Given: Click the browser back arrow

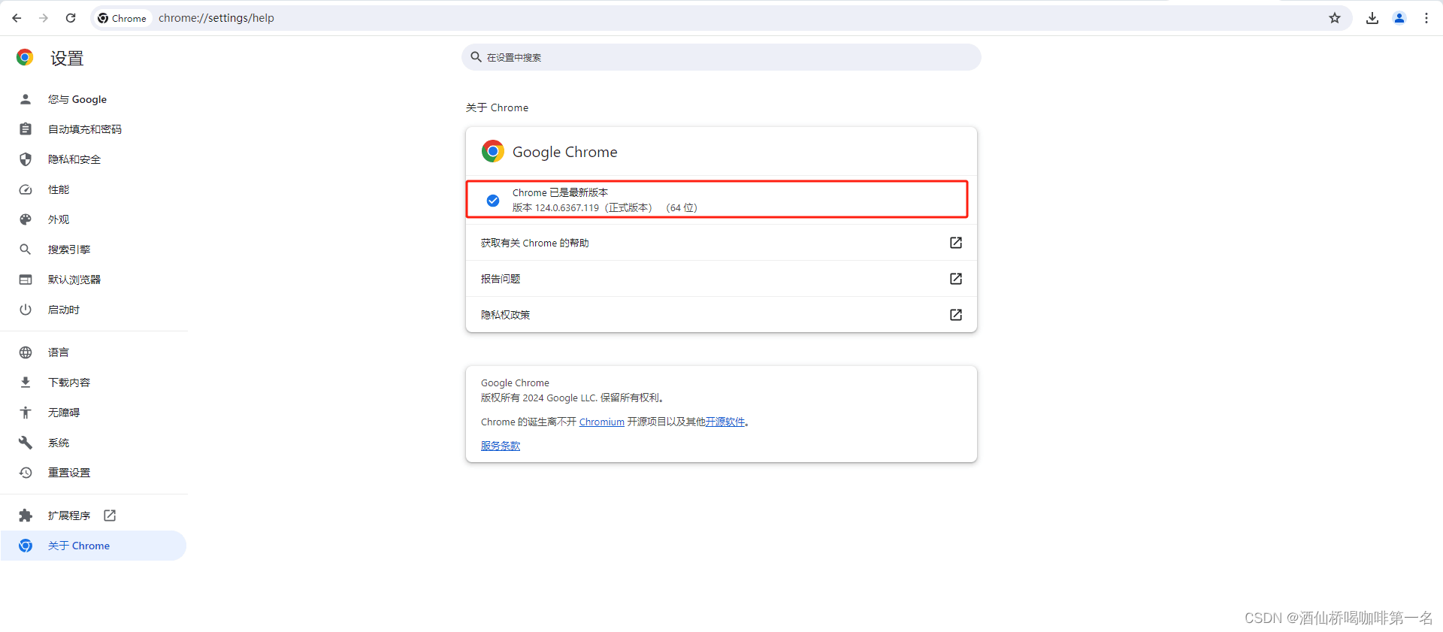Looking at the screenshot, I should click(x=17, y=18).
